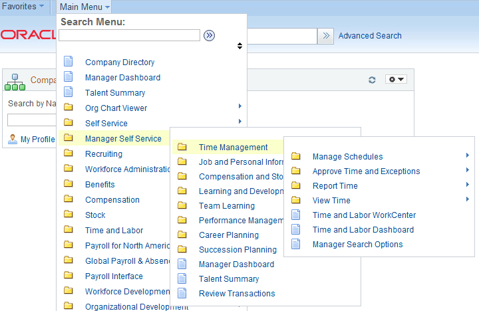
Task: Open Manager Dashboard under Manager Self Service
Action: point(236,264)
